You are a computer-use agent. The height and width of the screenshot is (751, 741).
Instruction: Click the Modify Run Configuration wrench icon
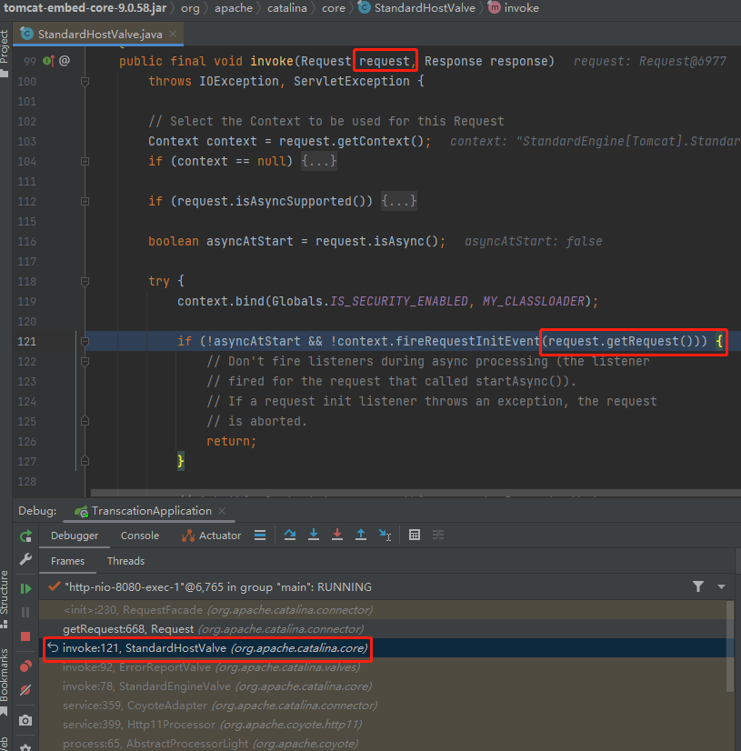point(25,559)
